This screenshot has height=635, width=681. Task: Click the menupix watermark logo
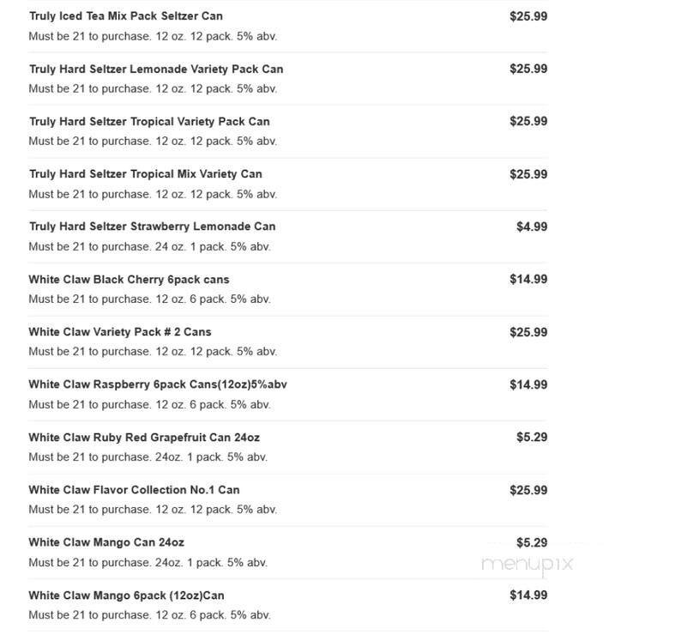pyautogui.click(x=527, y=564)
